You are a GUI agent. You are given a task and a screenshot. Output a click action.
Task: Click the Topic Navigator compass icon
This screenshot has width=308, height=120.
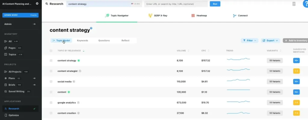pos(107,16)
